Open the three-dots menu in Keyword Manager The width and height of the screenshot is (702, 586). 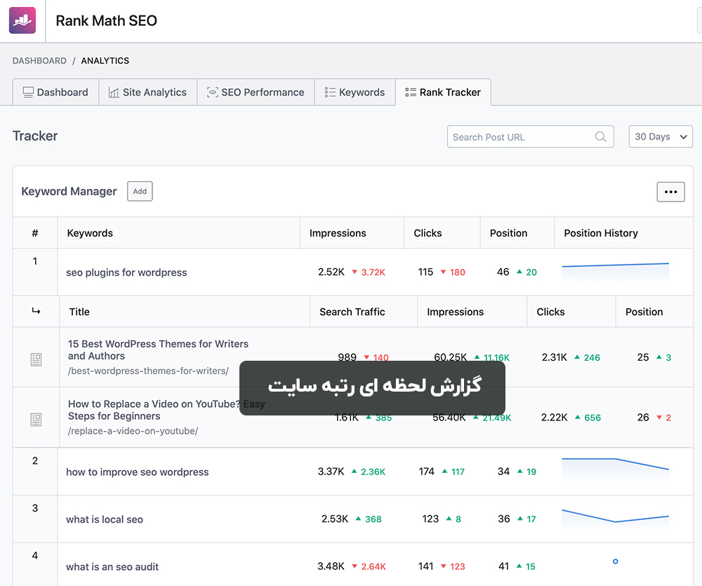pos(670,192)
